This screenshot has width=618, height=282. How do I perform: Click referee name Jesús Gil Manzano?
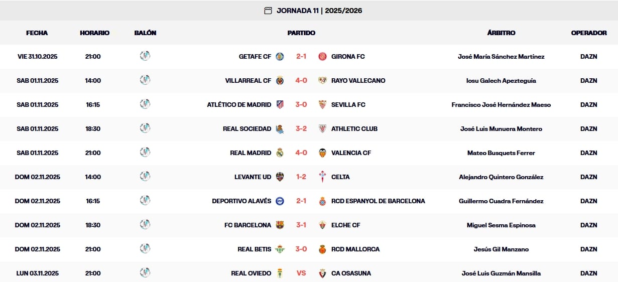[x=501, y=249]
